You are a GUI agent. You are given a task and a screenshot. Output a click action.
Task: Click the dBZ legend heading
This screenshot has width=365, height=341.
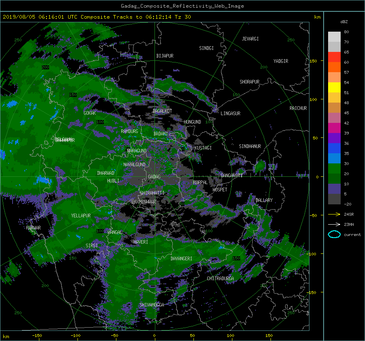344,21
